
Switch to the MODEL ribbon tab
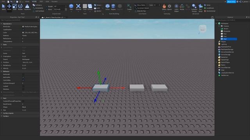(34, 2)
